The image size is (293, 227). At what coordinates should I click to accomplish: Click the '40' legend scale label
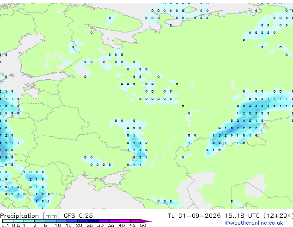[x=122, y=225]
